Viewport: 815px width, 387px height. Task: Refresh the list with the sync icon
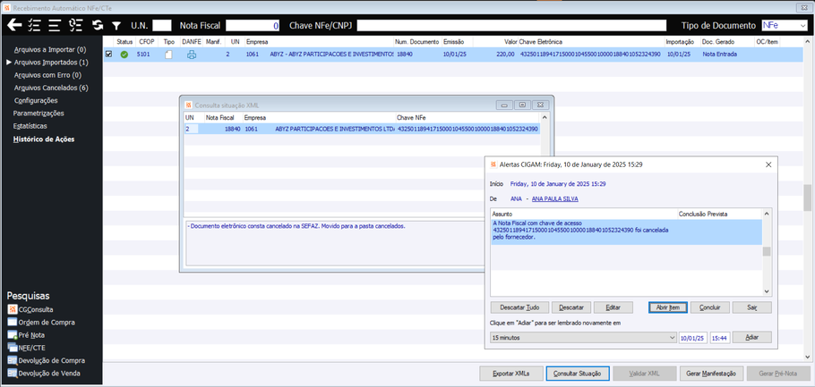[98, 25]
